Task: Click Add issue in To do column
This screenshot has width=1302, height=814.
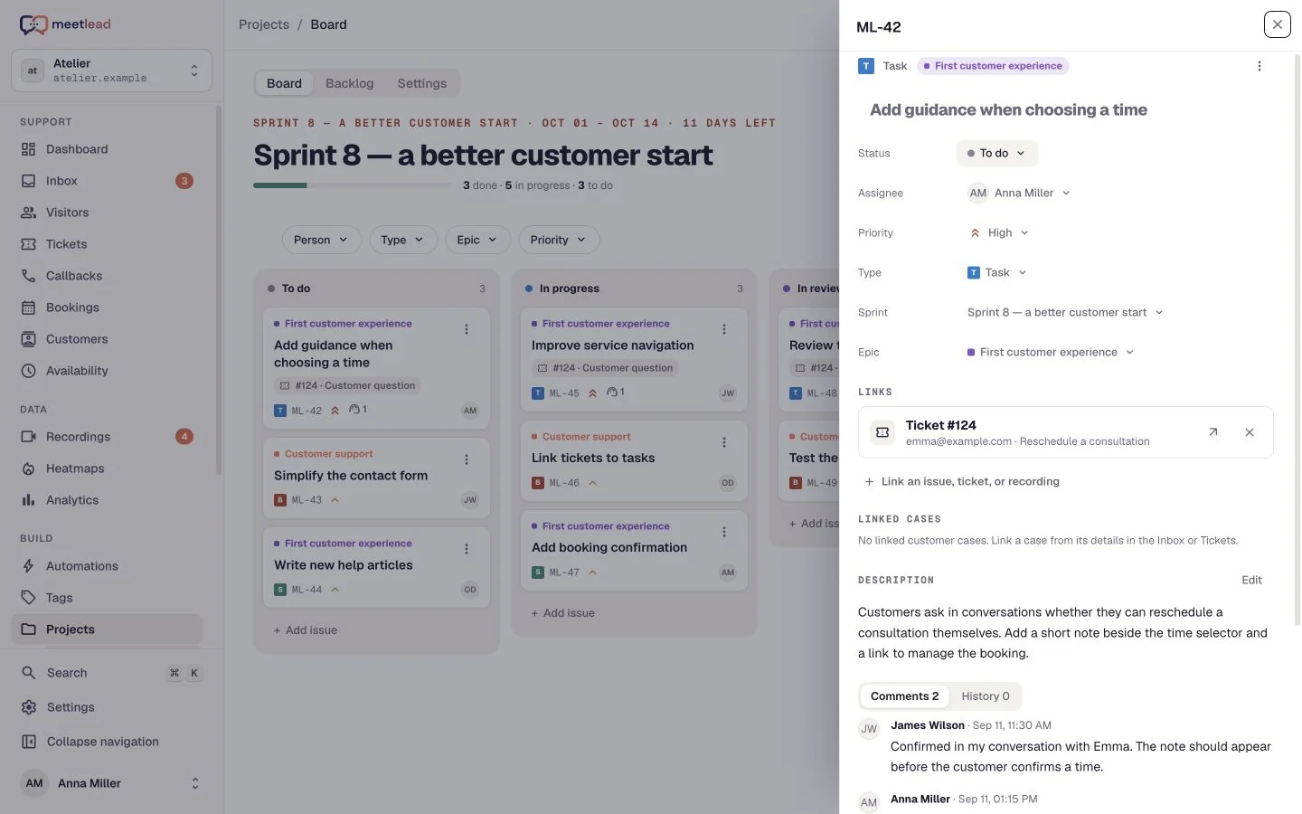Action: (306, 630)
